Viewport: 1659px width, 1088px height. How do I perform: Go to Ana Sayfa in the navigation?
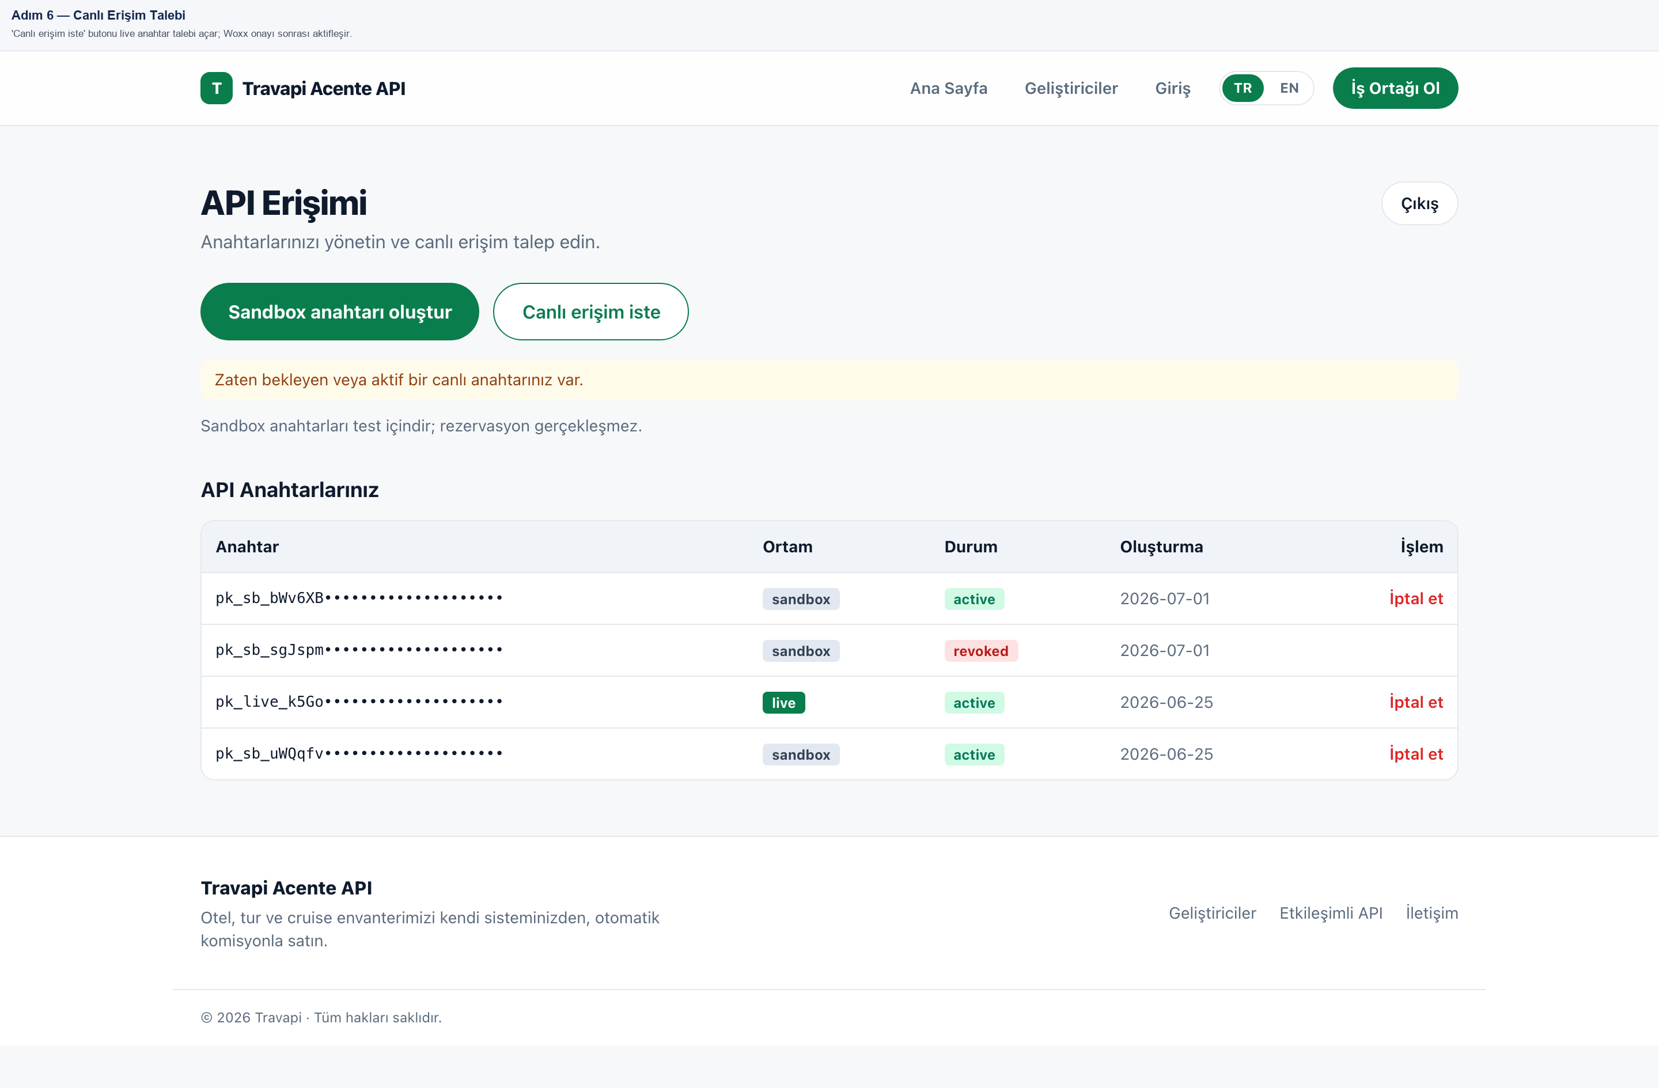coord(948,89)
